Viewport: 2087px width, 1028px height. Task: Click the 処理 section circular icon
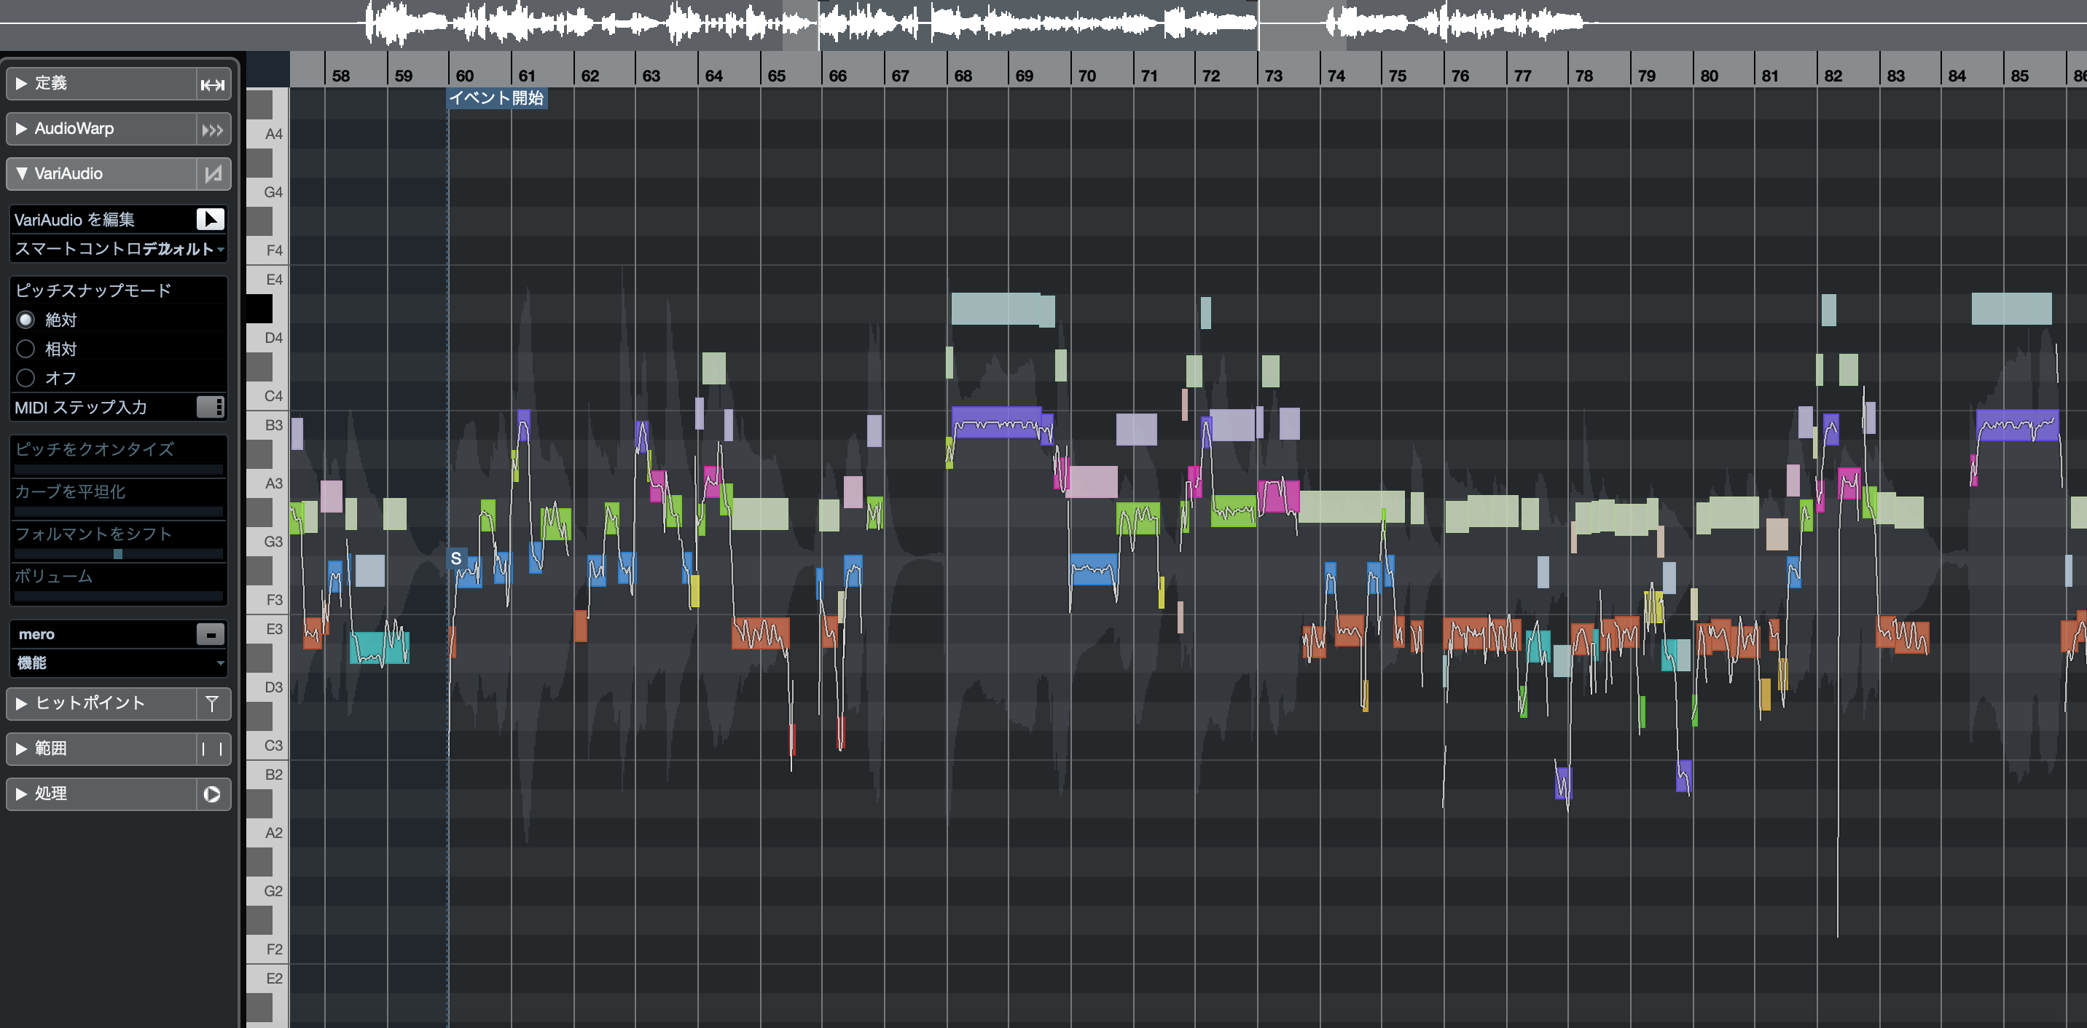[212, 794]
